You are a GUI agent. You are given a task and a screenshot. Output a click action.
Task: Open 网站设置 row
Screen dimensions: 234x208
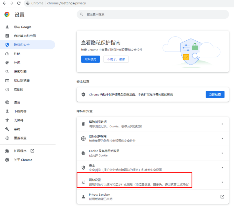click(x=153, y=182)
